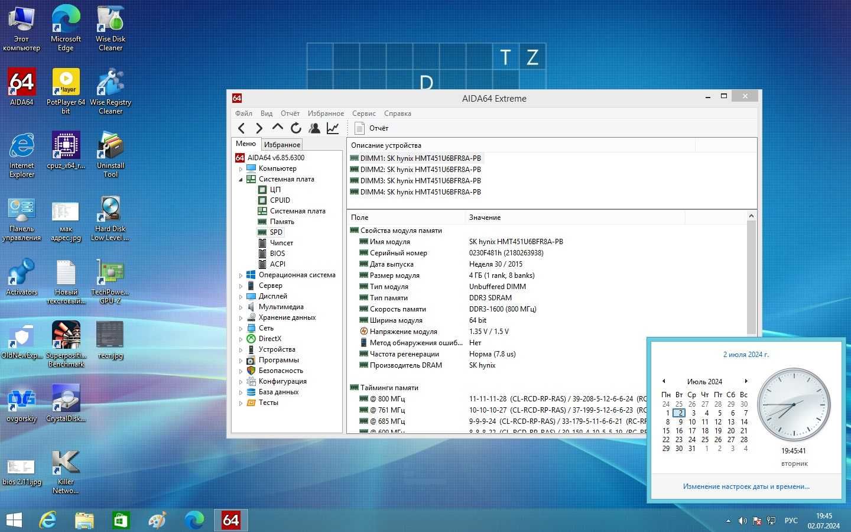
Task: Select day 15 in the calendar
Action: point(666,431)
